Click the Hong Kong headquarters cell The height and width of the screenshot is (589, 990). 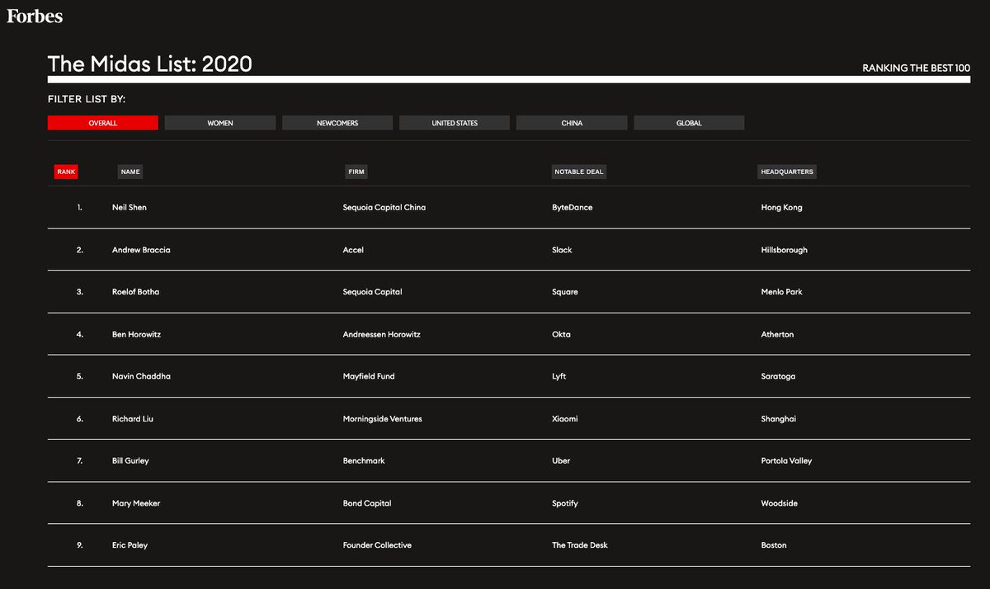pos(781,207)
